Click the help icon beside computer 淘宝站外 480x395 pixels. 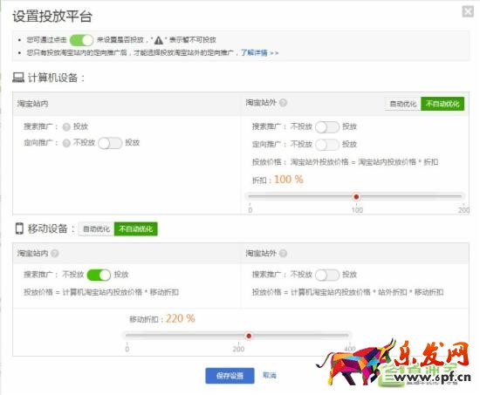pos(284,103)
